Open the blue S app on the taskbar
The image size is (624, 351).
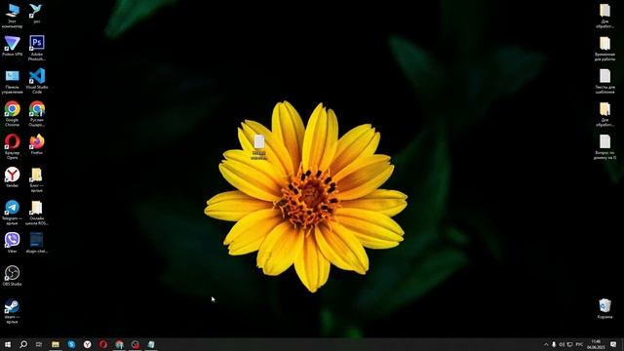pos(71,344)
